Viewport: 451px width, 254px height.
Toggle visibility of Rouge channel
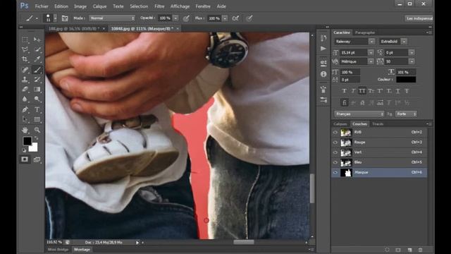point(335,143)
